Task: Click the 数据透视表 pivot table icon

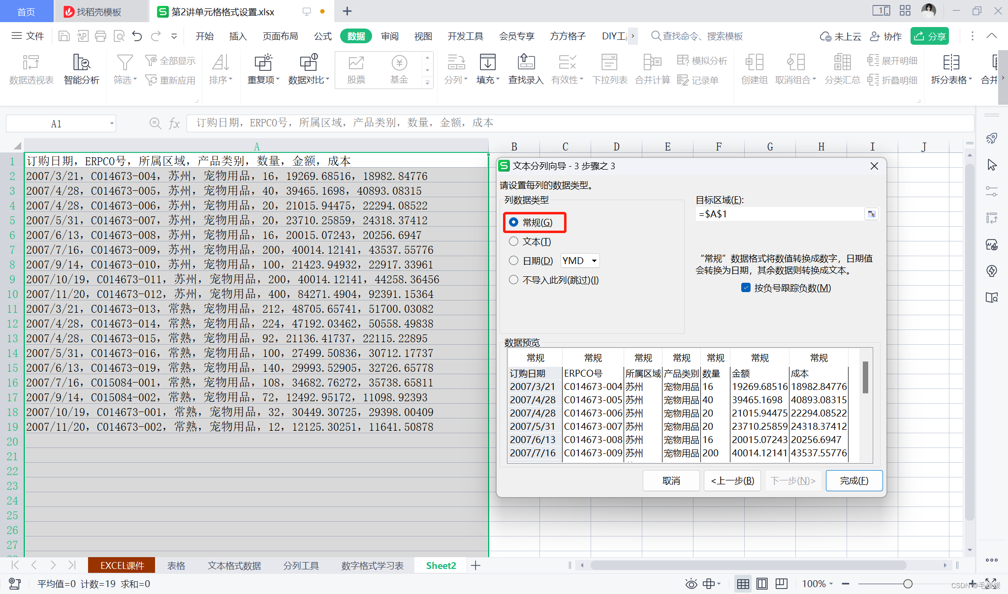Action: 31,62
